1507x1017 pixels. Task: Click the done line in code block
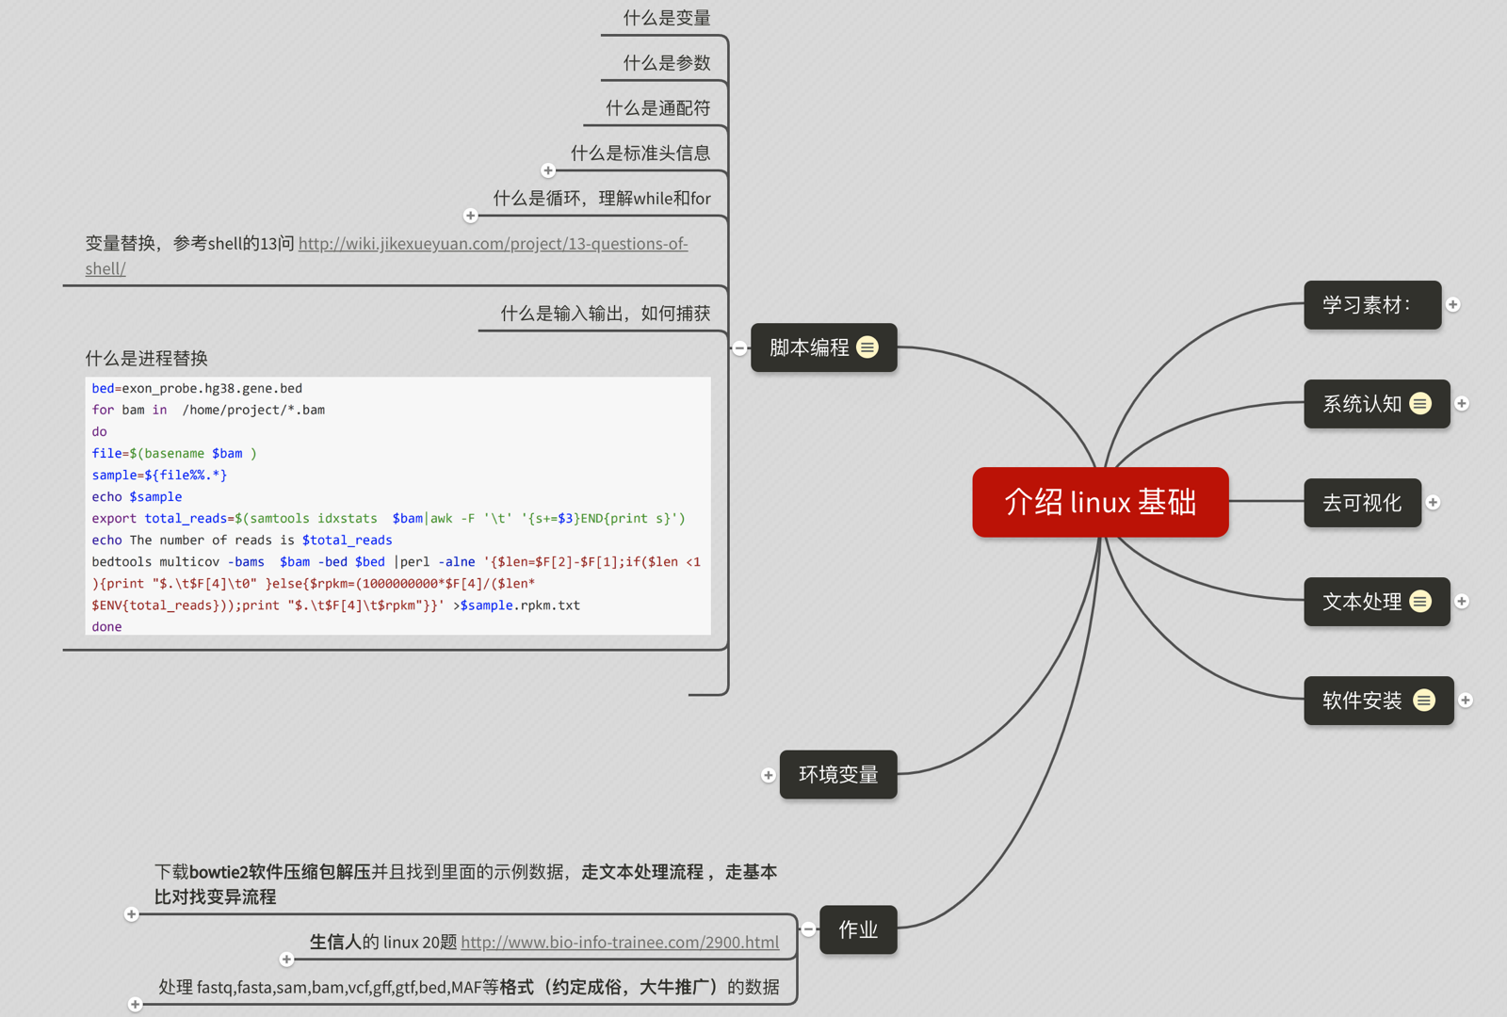[x=106, y=626]
